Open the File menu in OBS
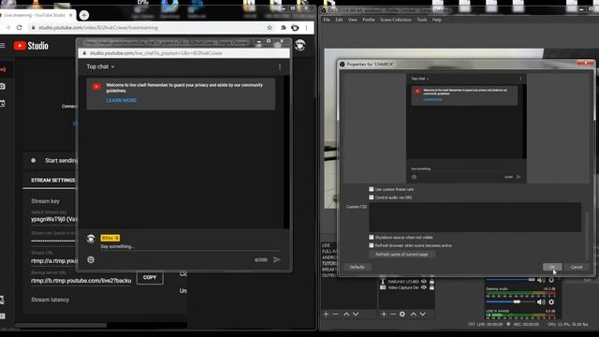This screenshot has height=337, width=599. point(327,20)
